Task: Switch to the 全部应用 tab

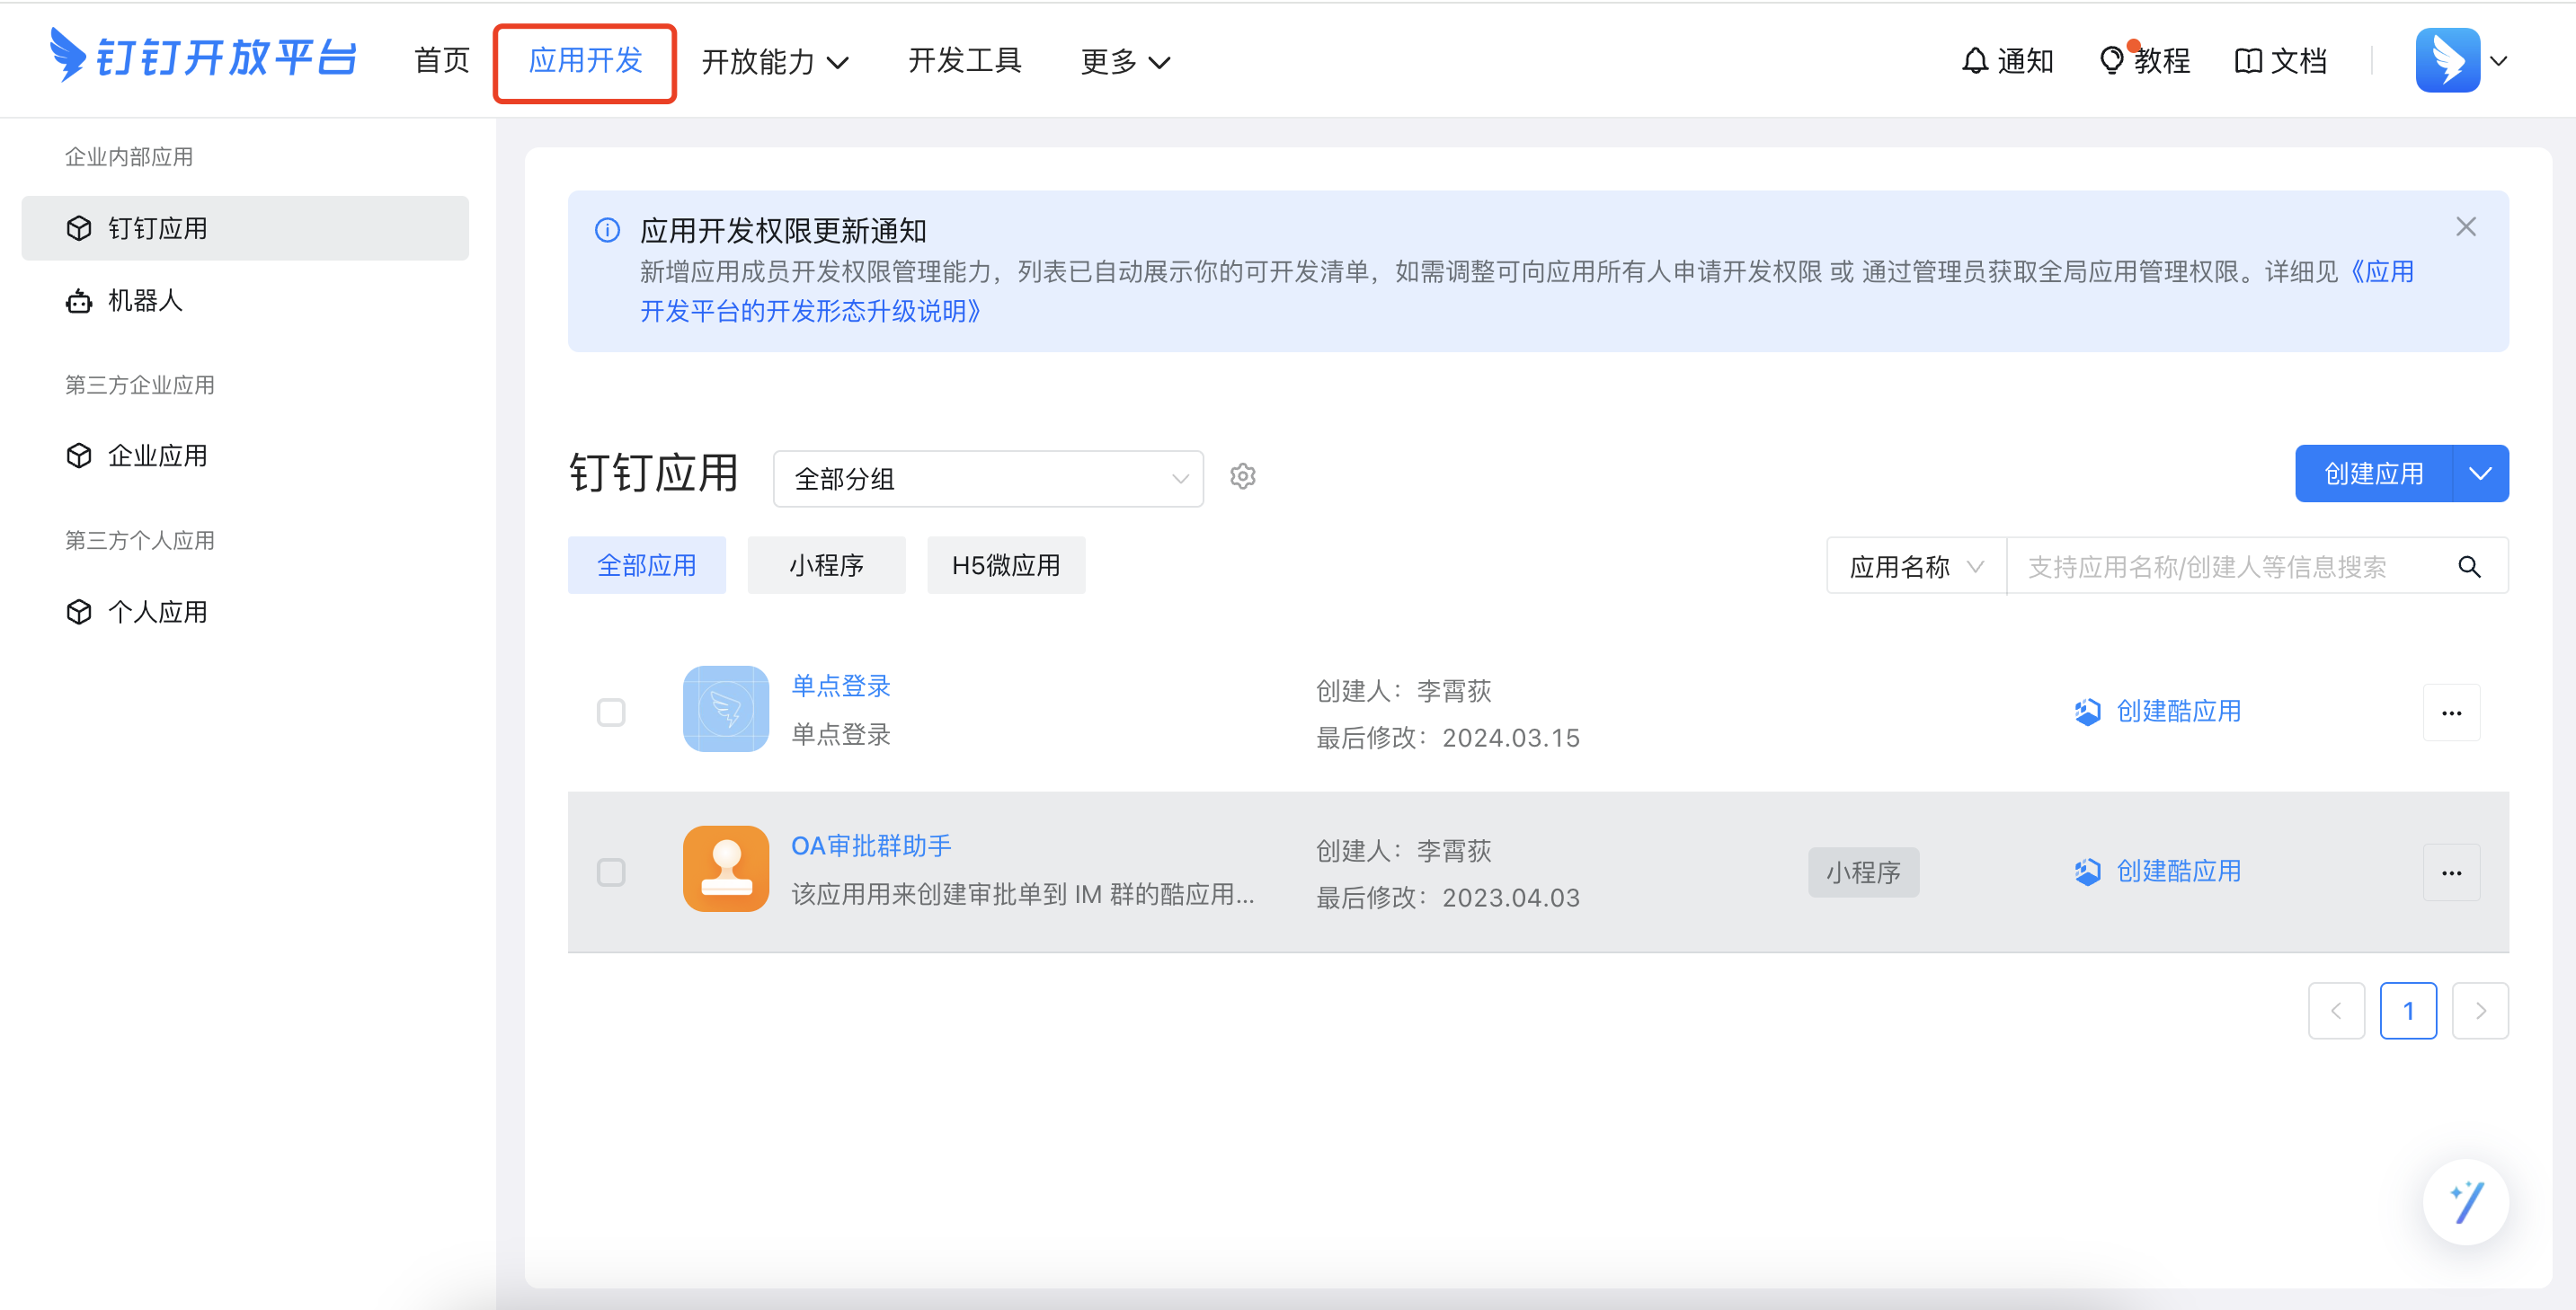Action: tap(647, 566)
